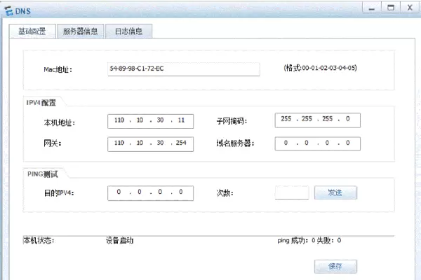Click first octet of 本机地址 field

coord(118,120)
